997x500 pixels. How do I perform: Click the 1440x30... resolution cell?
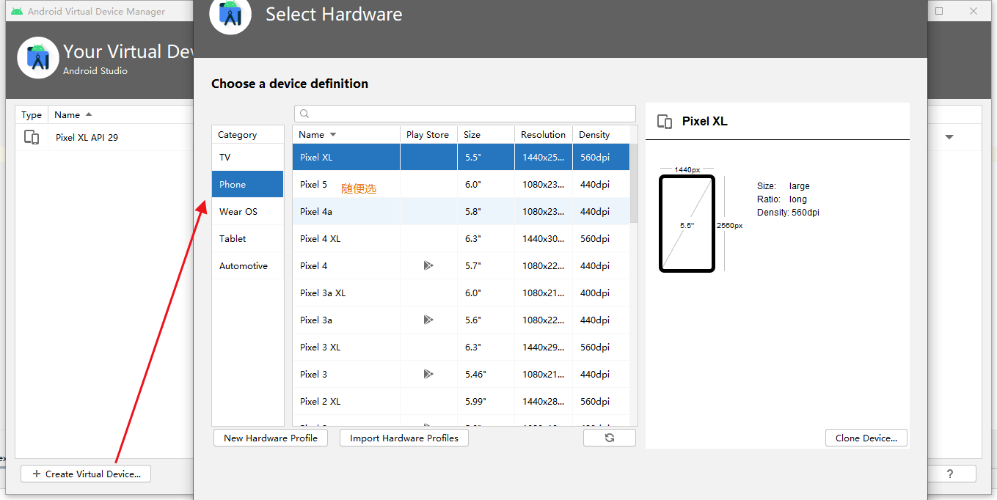click(544, 238)
